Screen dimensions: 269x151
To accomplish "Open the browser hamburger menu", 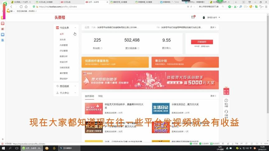I will [x=266, y=7].
